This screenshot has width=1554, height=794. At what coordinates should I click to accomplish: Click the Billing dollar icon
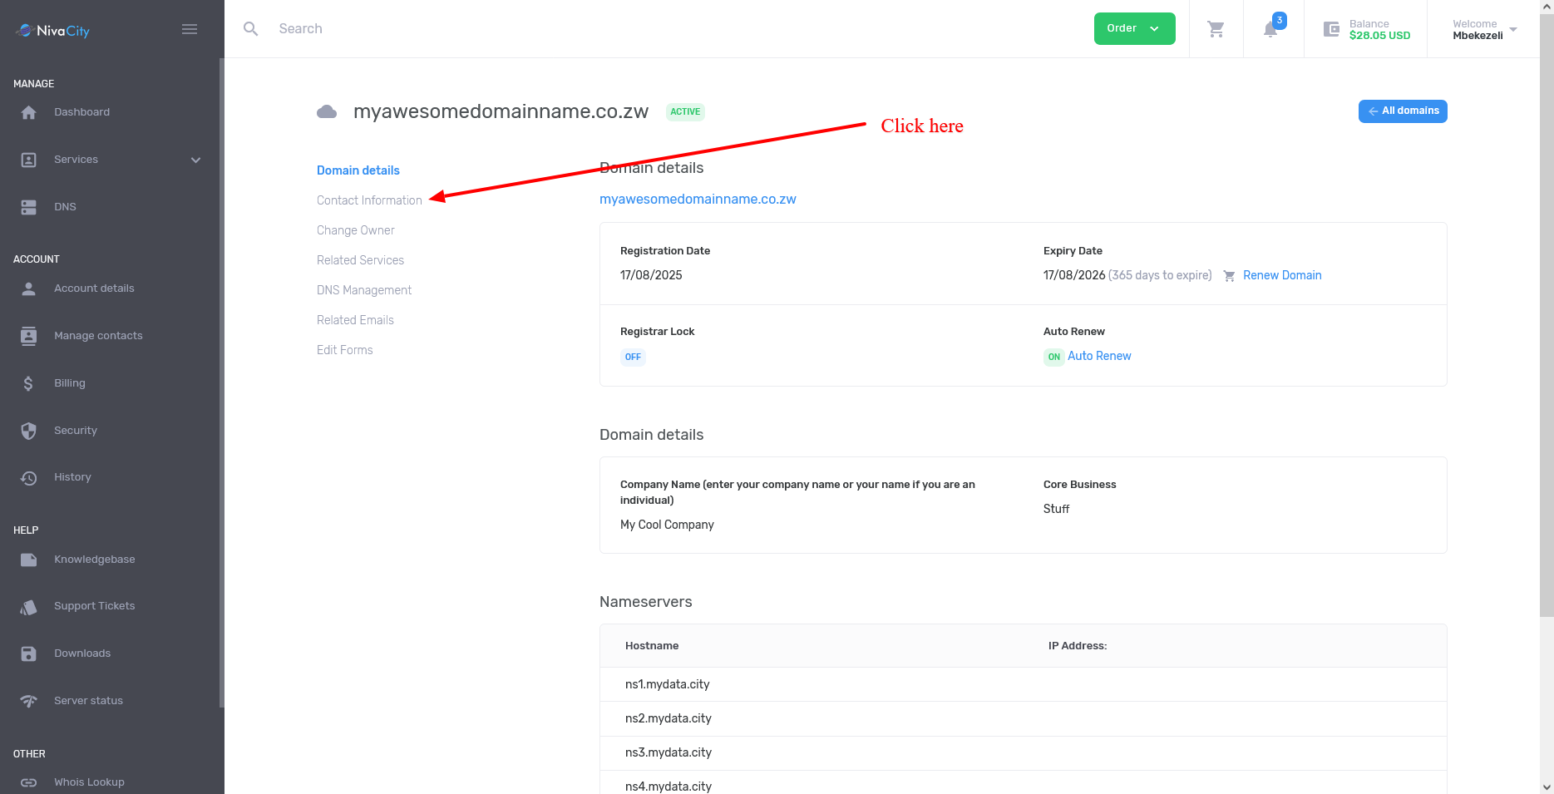29,383
